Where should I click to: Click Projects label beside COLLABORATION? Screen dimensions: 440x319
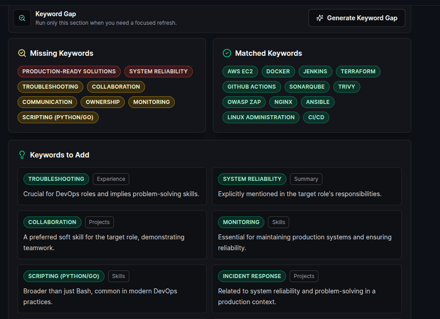point(100,222)
